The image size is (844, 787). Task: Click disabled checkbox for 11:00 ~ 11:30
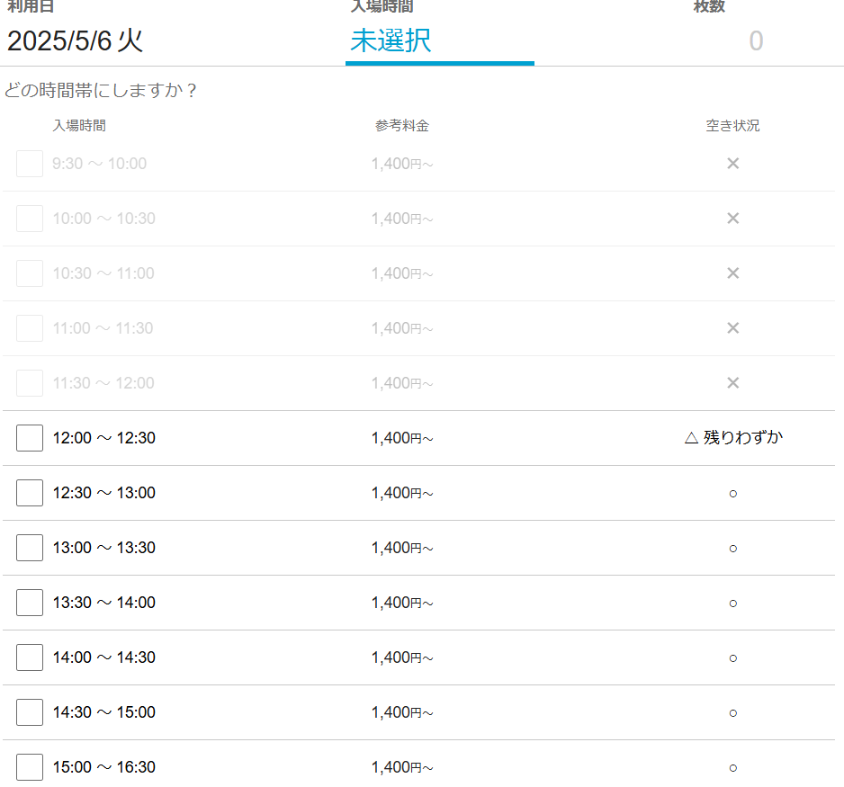click(x=30, y=328)
